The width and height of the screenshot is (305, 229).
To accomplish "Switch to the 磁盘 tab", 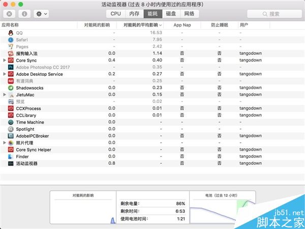I will click(171, 14).
